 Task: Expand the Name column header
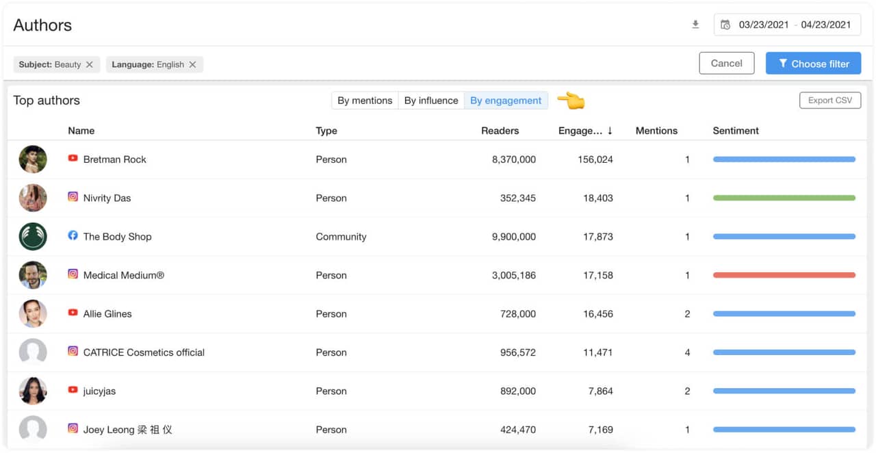[81, 131]
